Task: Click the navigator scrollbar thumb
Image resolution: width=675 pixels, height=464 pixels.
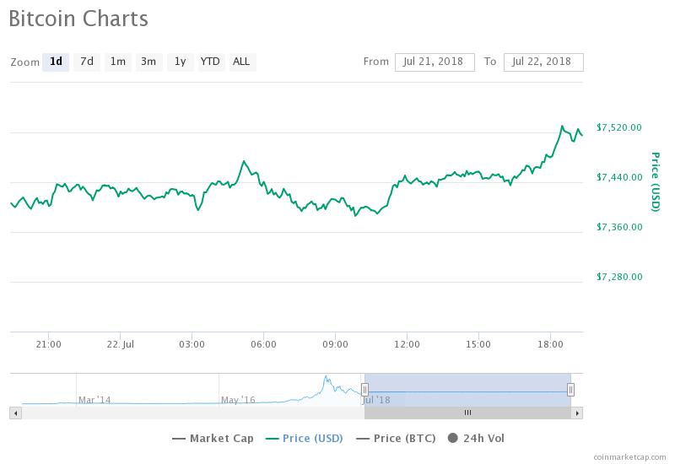Action: click(467, 413)
